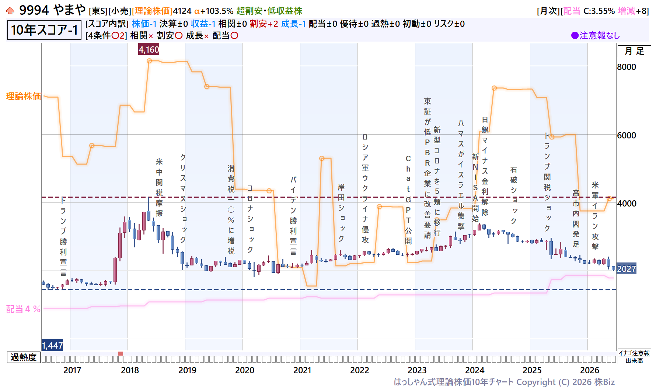Click the 初動±0 score item
656x388 pixels.
click(417, 24)
